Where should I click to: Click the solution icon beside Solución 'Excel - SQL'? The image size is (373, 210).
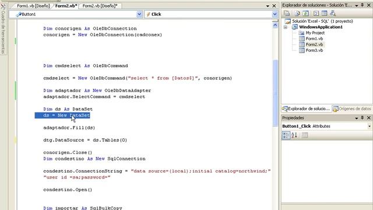pyautogui.click(x=288, y=21)
